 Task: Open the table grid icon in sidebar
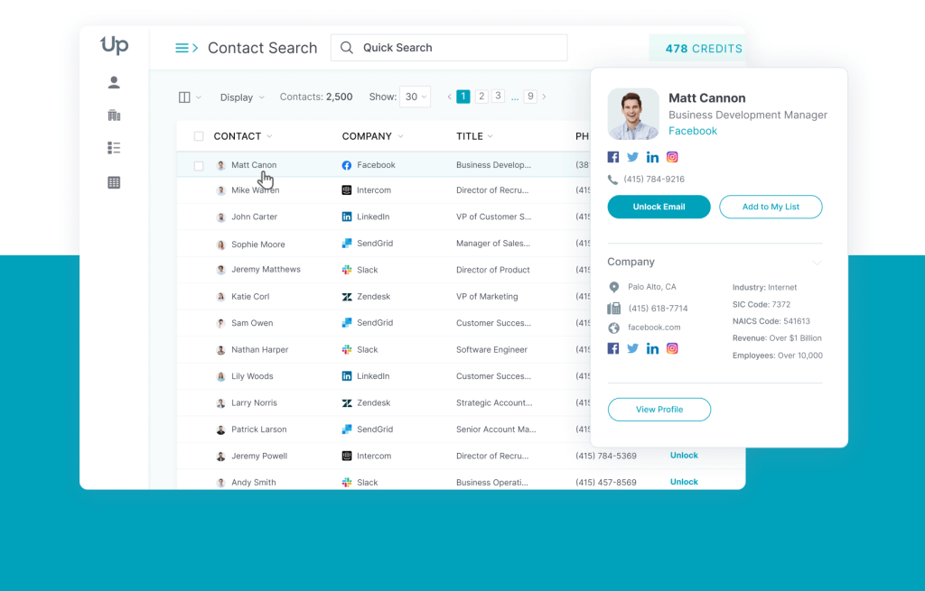click(x=114, y=182)
